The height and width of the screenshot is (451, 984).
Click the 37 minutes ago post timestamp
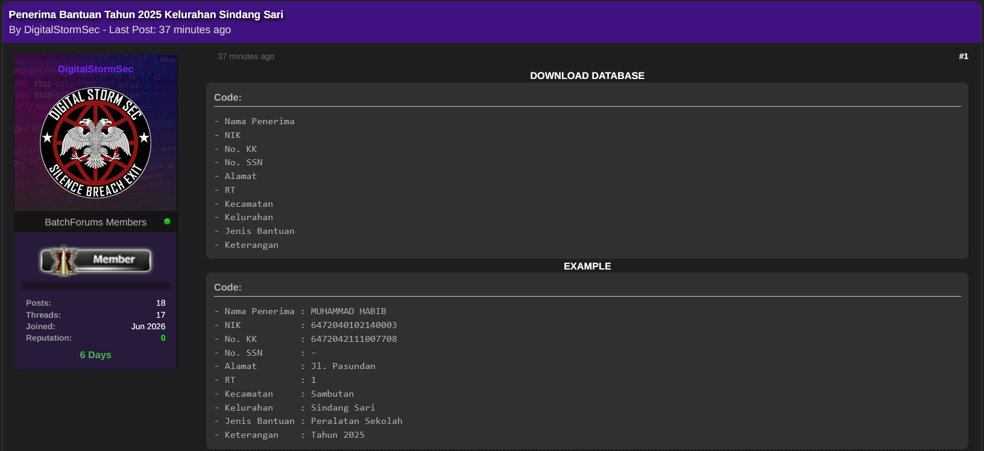click(246, 56)
